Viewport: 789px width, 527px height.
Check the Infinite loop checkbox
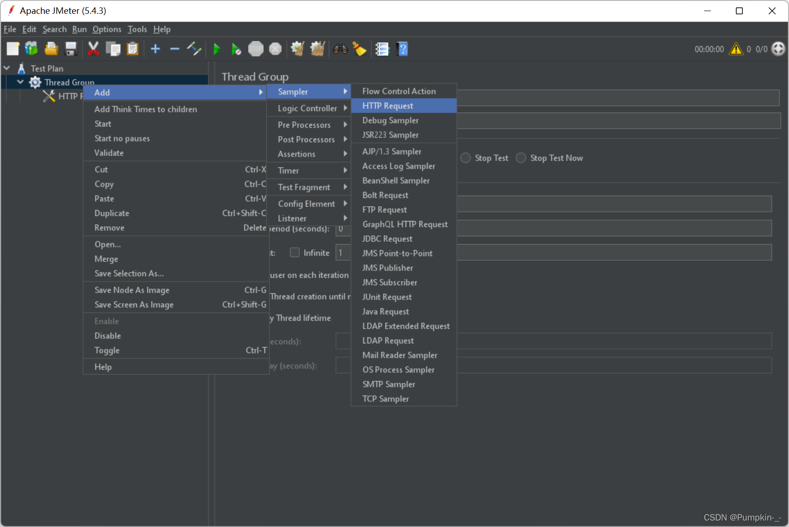pyautogui.click(x=294, y=252)
